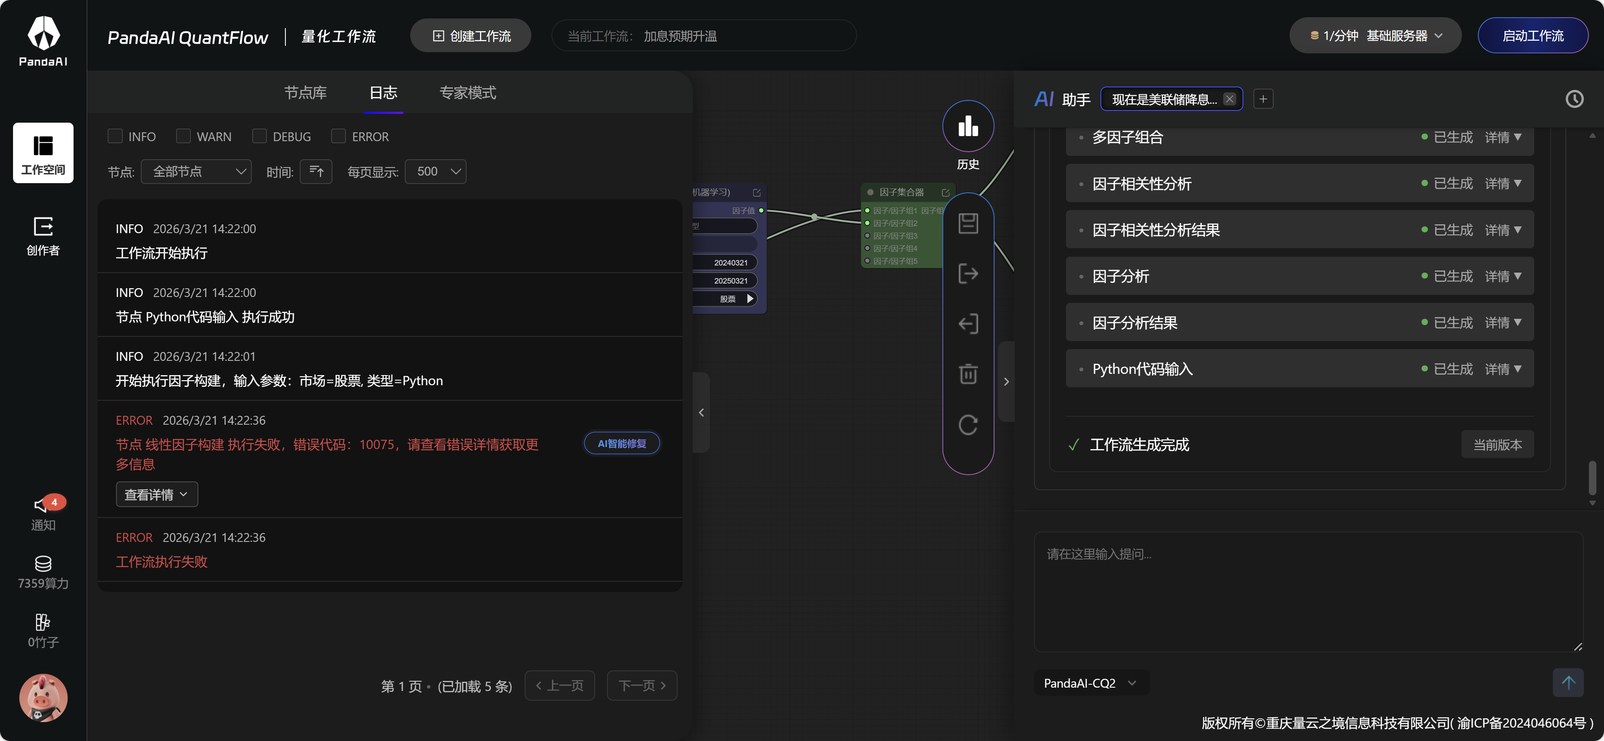
Task: Click the AI智能修复 button
Action: coord(621,443)
